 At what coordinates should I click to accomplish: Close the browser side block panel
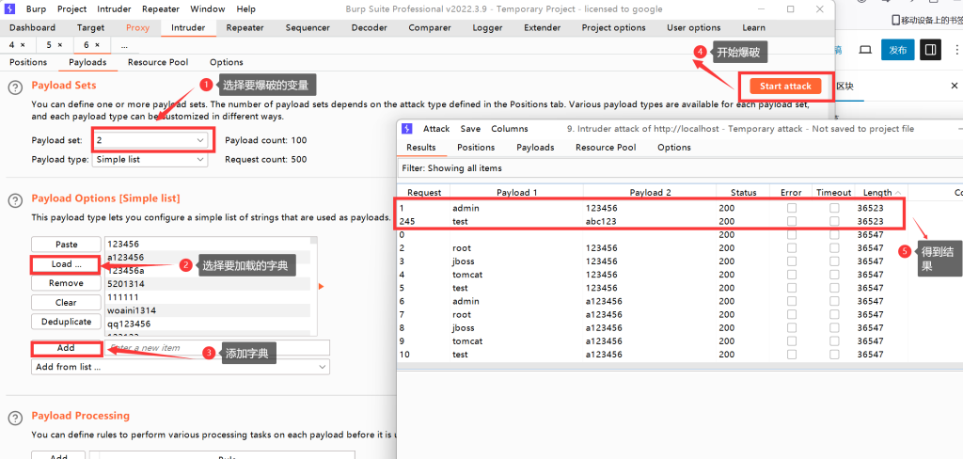pyautogui.click(x=955, y=86)
